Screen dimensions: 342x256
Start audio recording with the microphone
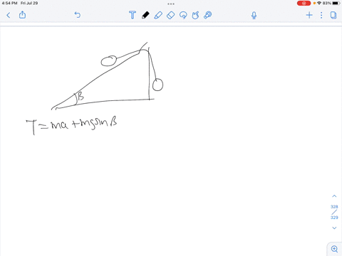[x=254, y=16]
